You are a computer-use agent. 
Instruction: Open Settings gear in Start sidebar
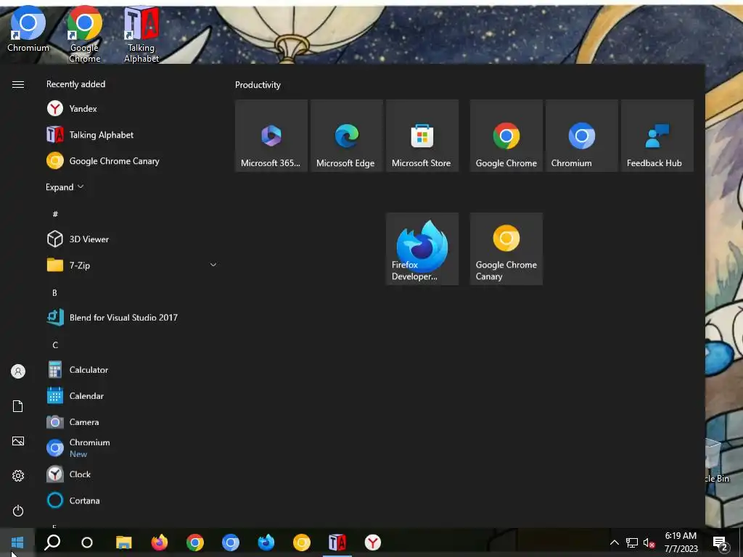tap(18, 476)
